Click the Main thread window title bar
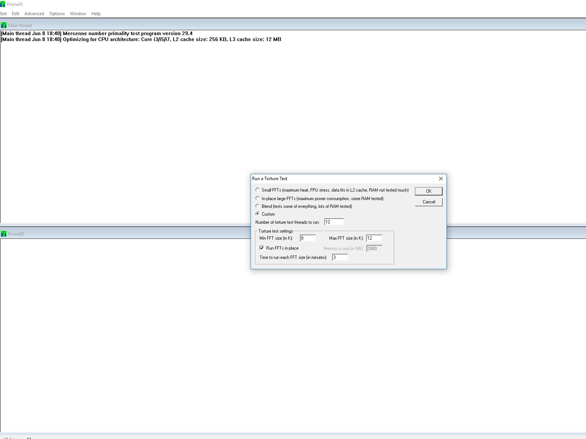 pos(293,25)
